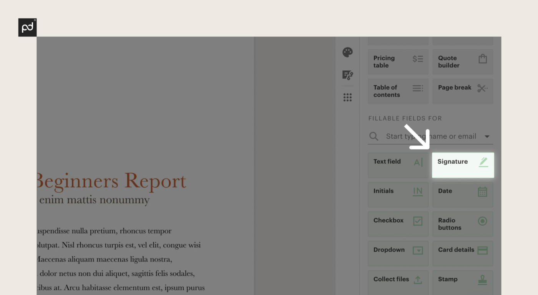Select the Page break block
Viewport: 538px width, 295px height.
463,91
